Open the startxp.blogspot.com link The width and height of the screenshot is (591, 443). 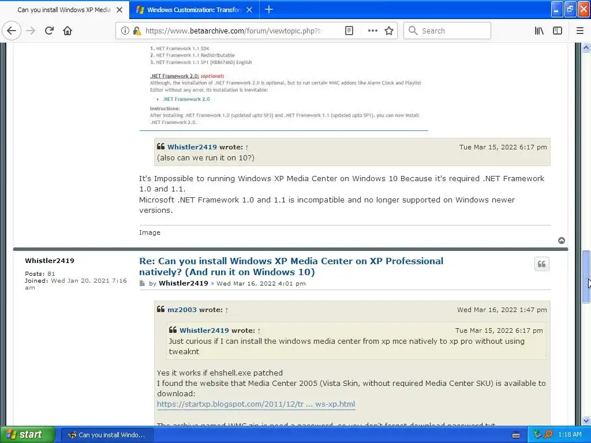tap(256, 404)
